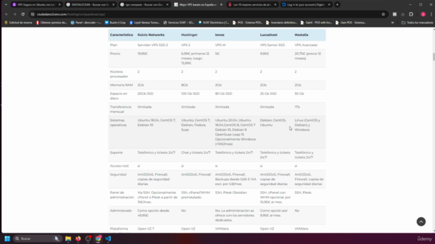Open the 'SOAT Electrónico' bookmark

213,22
